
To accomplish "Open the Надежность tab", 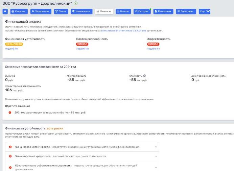I will (x=81, y=11).
